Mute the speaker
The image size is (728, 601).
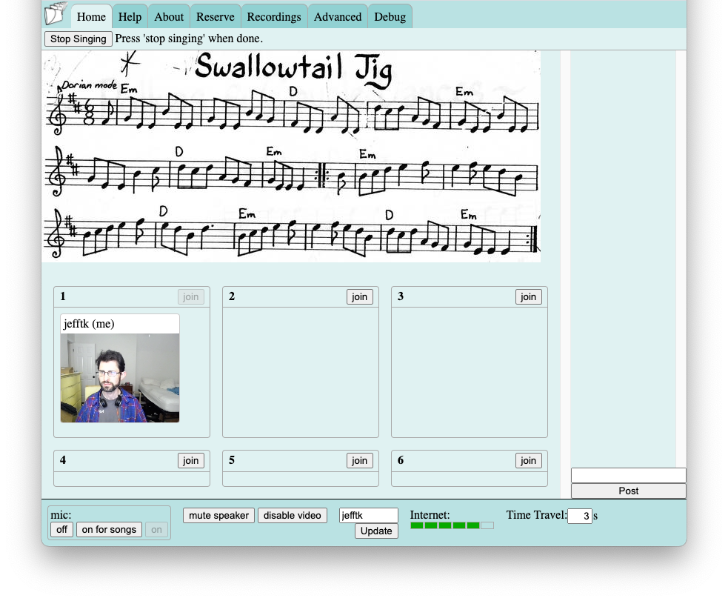[218, 516]
